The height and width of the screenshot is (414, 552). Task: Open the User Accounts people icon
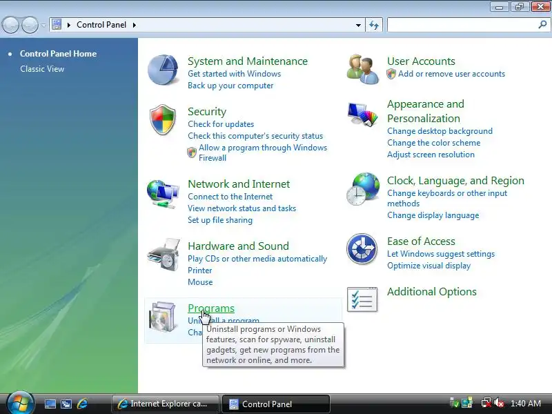coord(363,70)
